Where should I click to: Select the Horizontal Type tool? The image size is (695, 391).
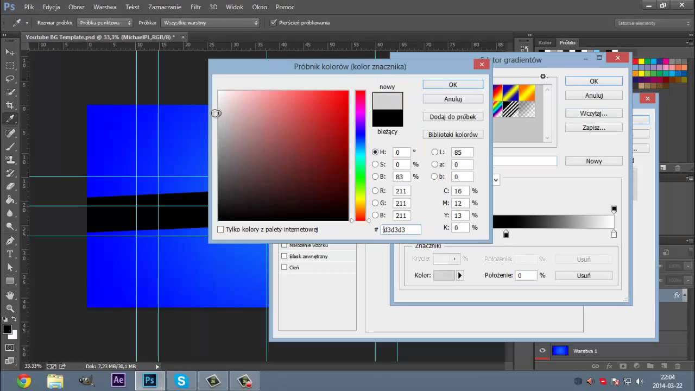click(10, 254)
